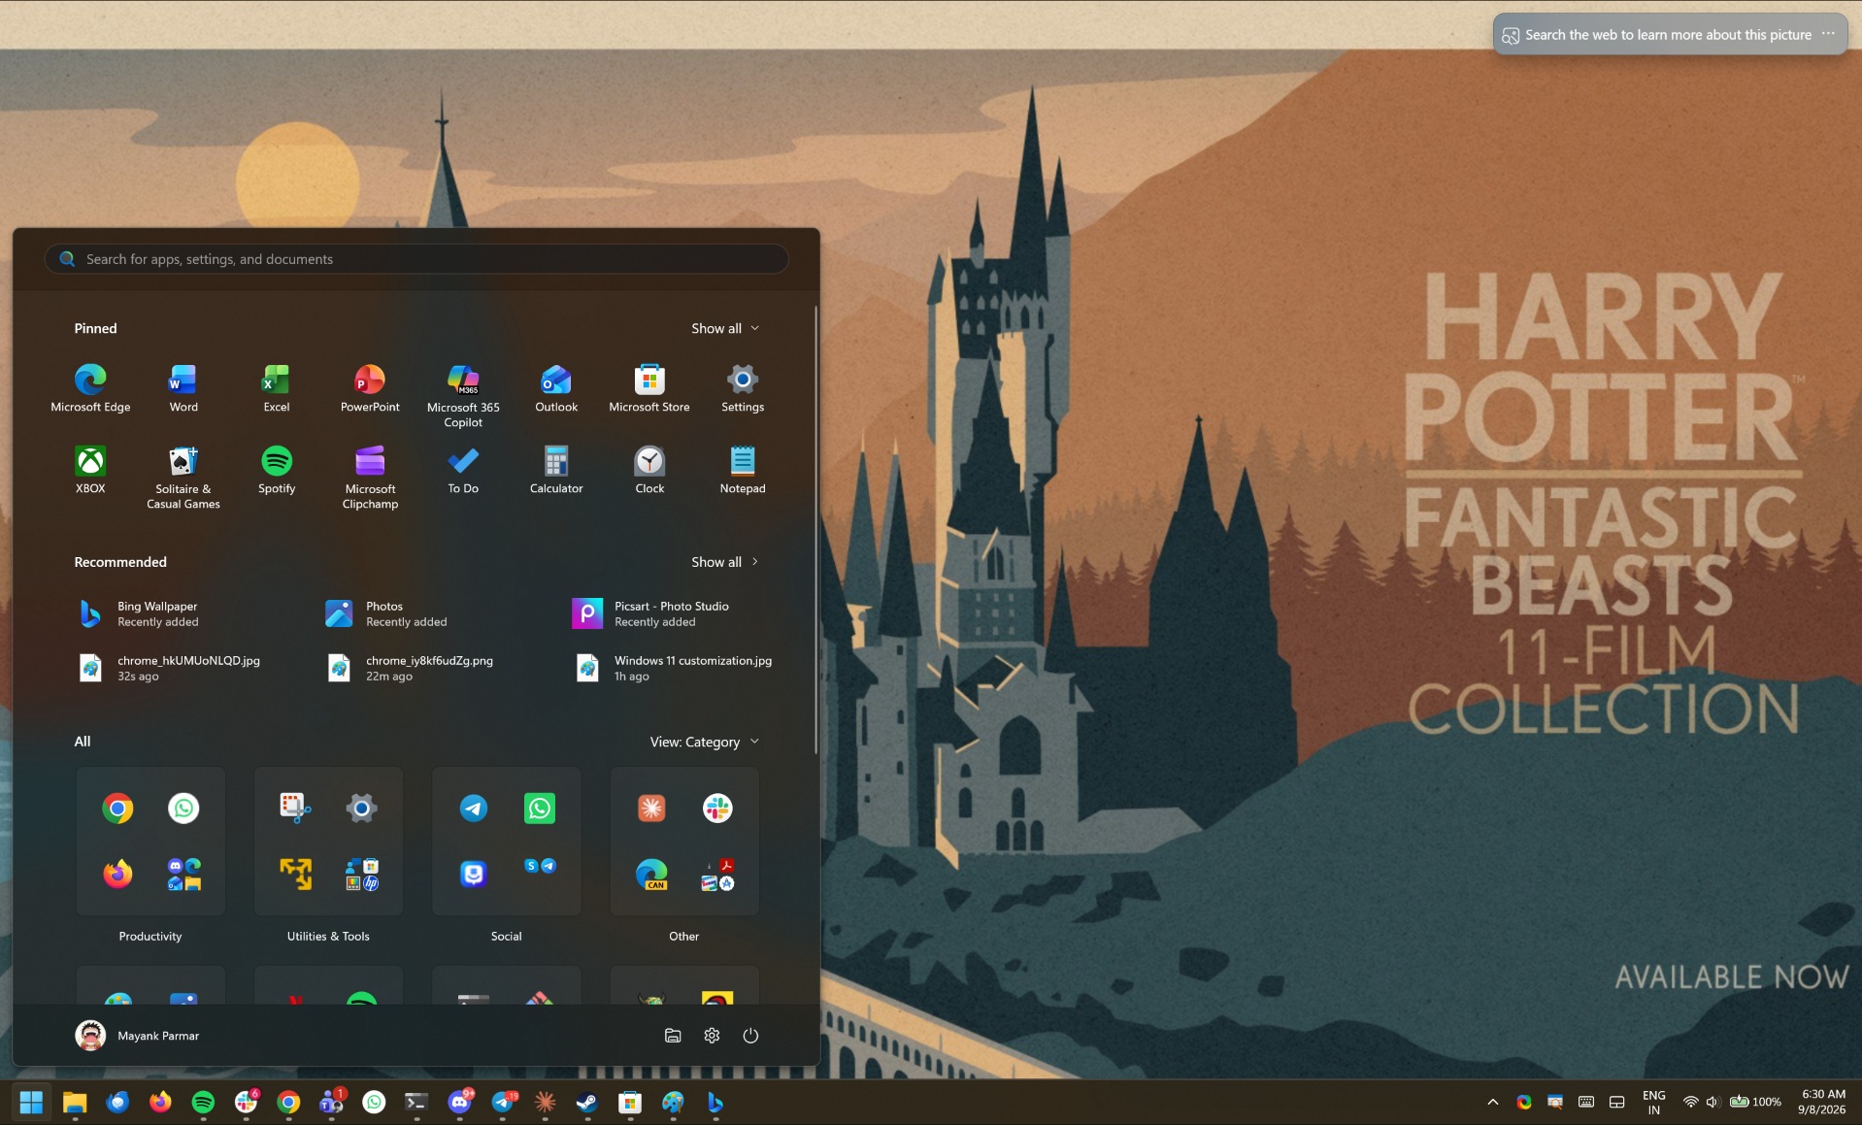This screenshot has width=1862, height=1125.
Task: Open Microsoft Edge from the pinned apps
Action: point(90,388)
